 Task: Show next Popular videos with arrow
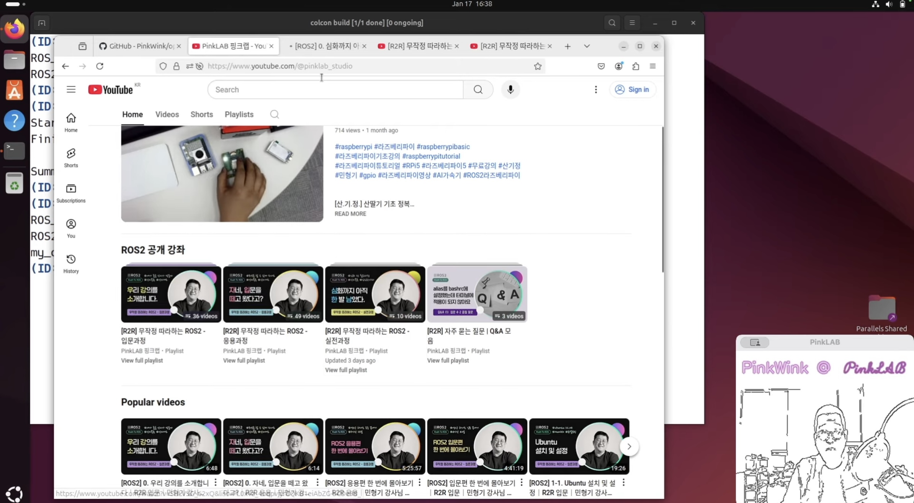[629, 447]
